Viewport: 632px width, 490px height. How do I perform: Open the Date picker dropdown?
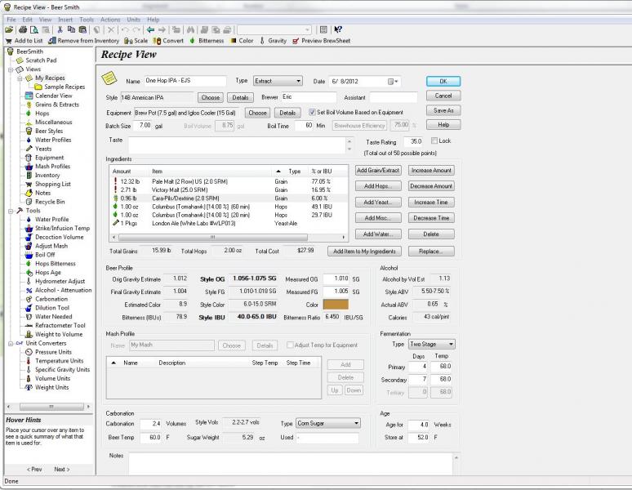(393, 82)
